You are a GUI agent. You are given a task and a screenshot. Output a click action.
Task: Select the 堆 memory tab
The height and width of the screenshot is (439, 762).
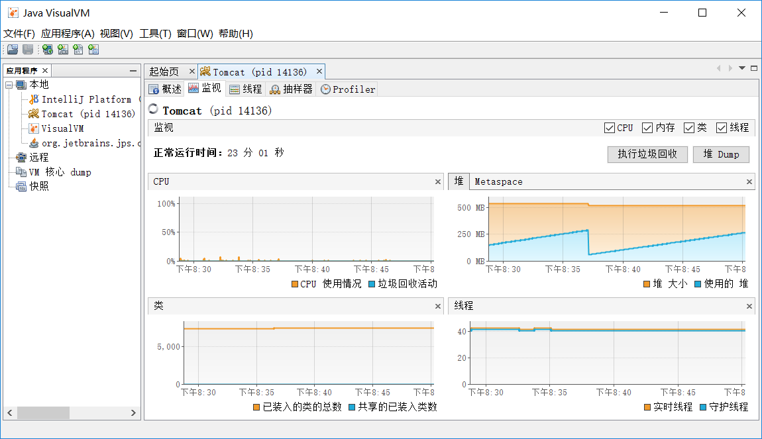pyautogui.click(x=459, y=181)
